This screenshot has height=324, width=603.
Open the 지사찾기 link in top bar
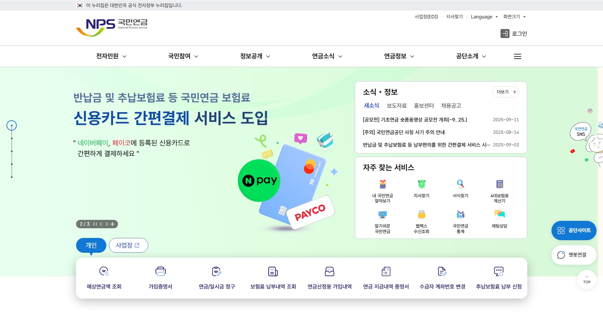[454, 17]
